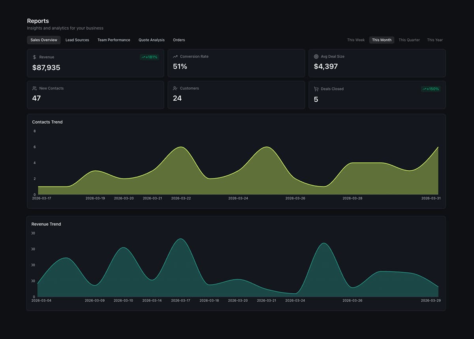Screen dimensions: 474x339
Task: Click the +150% deals closed badge
Action: click(431, 89)
